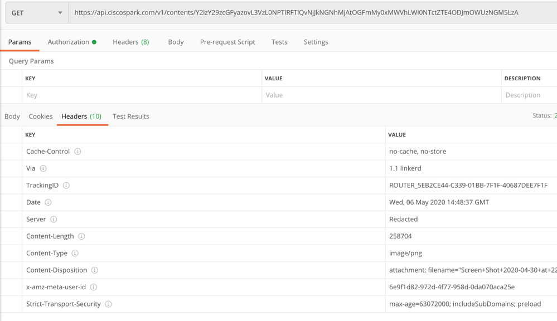Click the info icon beside Date
Viewport: 557px width, 321px height.
click(x=48, y=202)
